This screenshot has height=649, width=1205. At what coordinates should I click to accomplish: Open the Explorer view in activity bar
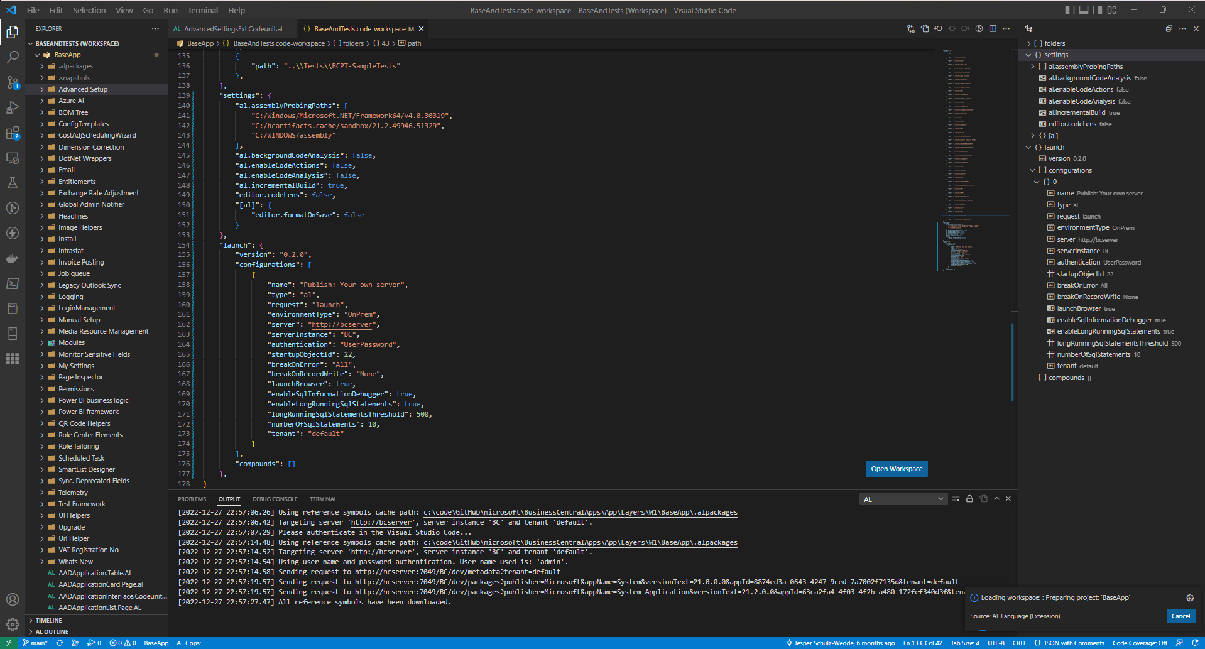[x=12, y=31]
